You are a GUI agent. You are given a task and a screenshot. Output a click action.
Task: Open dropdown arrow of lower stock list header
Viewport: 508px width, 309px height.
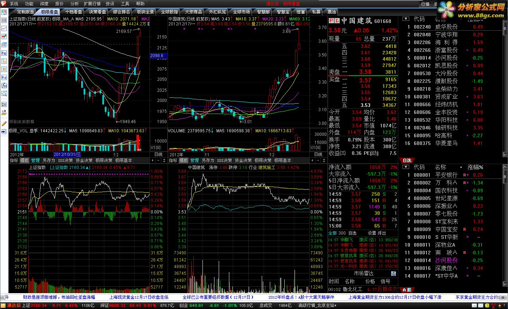click(406, 167)
